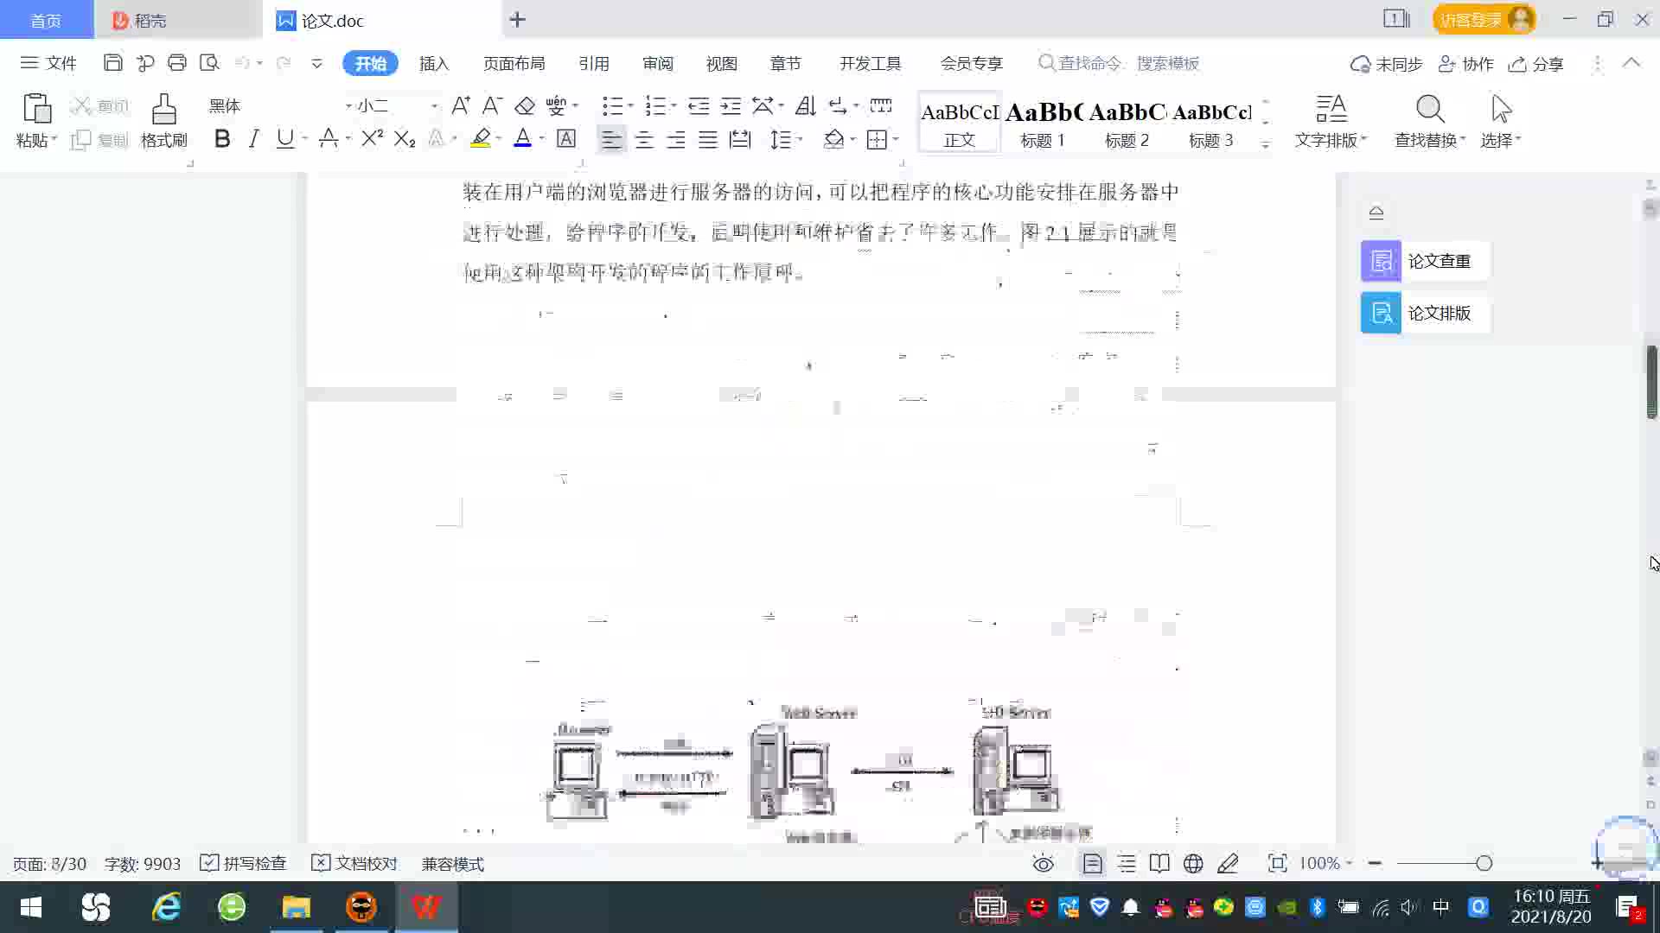Clear formatting with eraser icon
The width and height of the screenshot is (1660, 933).
pyautogui.click(x=525, y=105)
